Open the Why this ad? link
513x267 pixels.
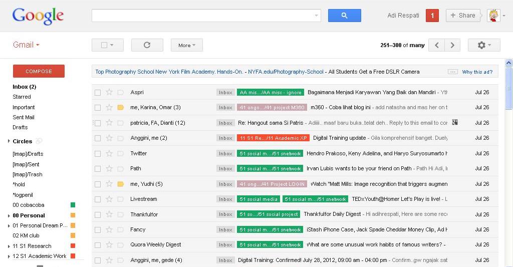tap(477, 72)
